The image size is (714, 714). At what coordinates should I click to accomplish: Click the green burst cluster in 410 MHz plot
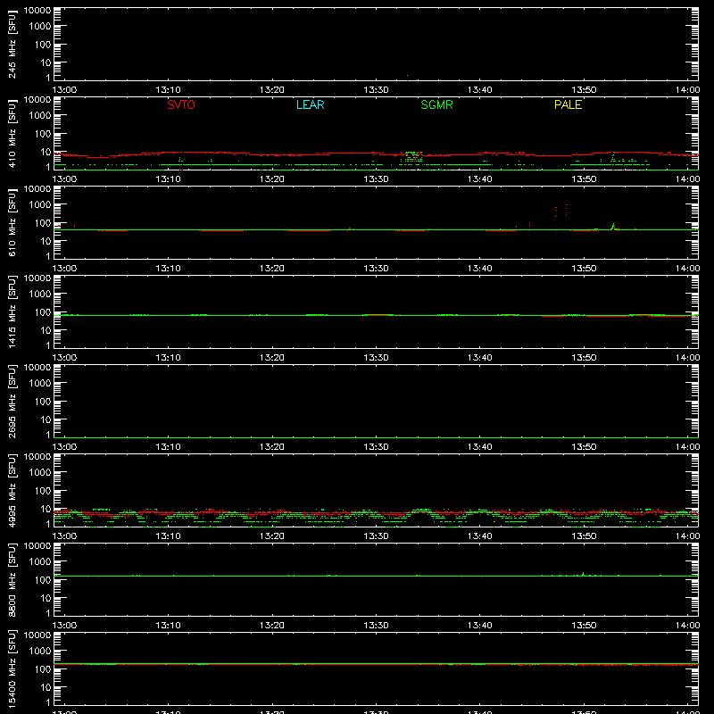(413, 157)
